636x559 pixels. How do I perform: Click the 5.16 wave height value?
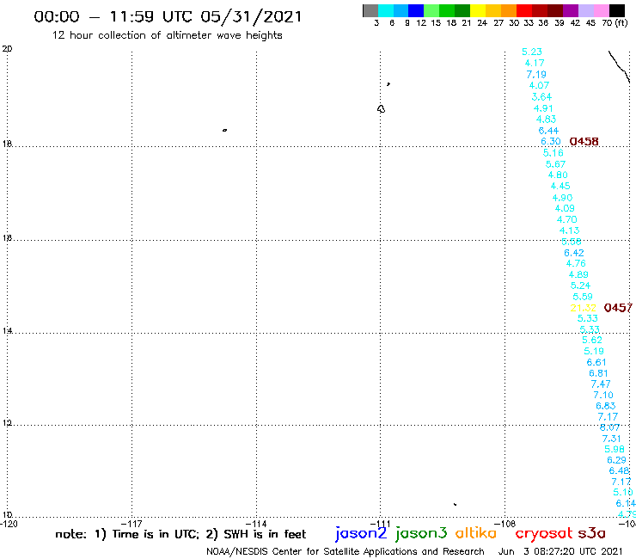click(553, 152)
